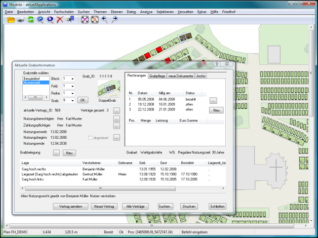Click the DoppelGrab map thumbnail
Viewport: 318px width, 238px height.
pyautogui.click(x=109, y=89)
